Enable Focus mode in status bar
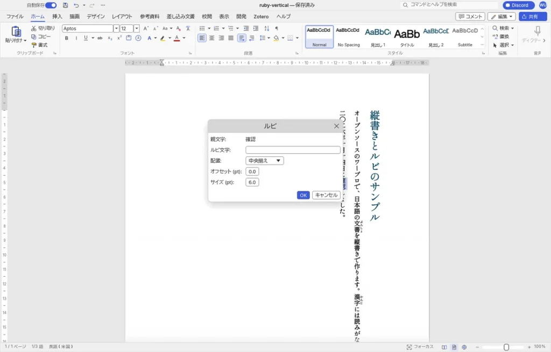This screenshot has height=352, width=551. tap(420, 347)
